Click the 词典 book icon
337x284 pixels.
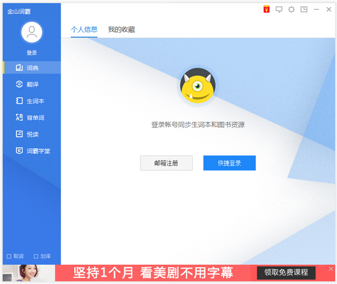click(19, 68)
